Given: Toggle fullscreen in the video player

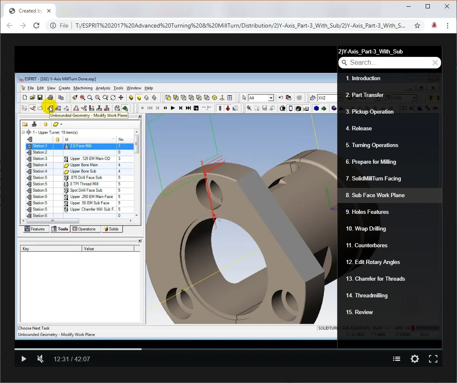Looking at the screenshot, I should pyautogui.click(x=433, y=359).
